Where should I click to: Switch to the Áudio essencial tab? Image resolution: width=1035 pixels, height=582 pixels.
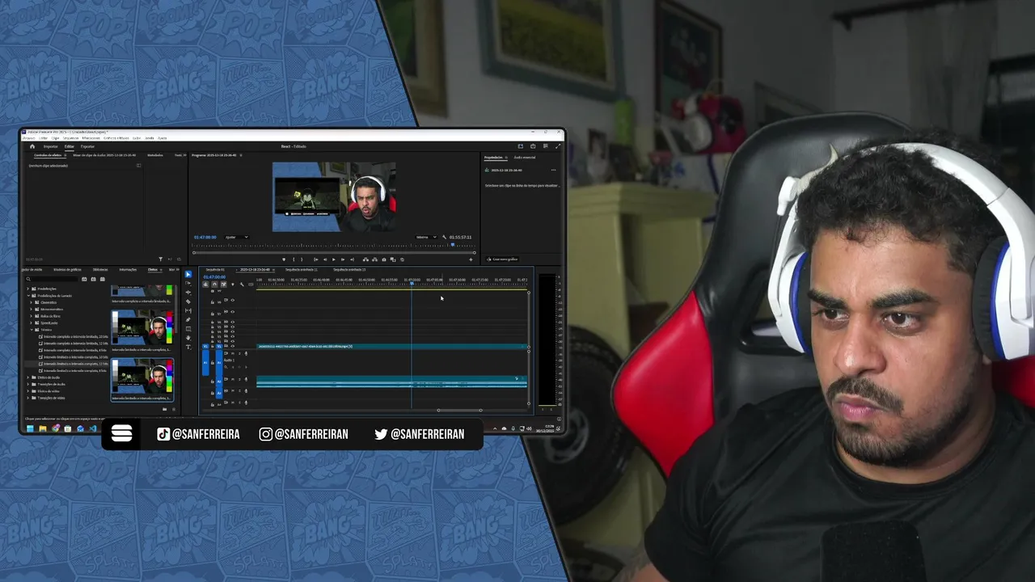point(525,158)
